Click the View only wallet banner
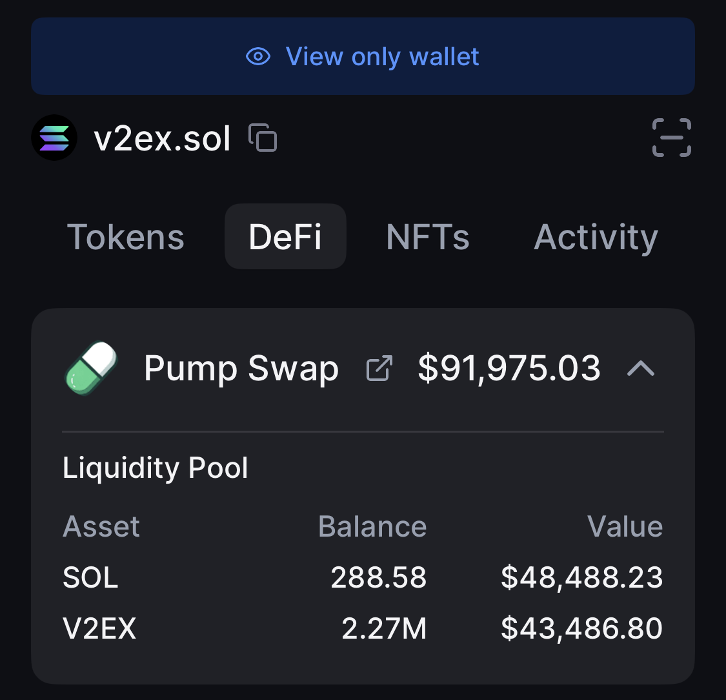This screenshot has width=726, height=700. pos(363,57)
